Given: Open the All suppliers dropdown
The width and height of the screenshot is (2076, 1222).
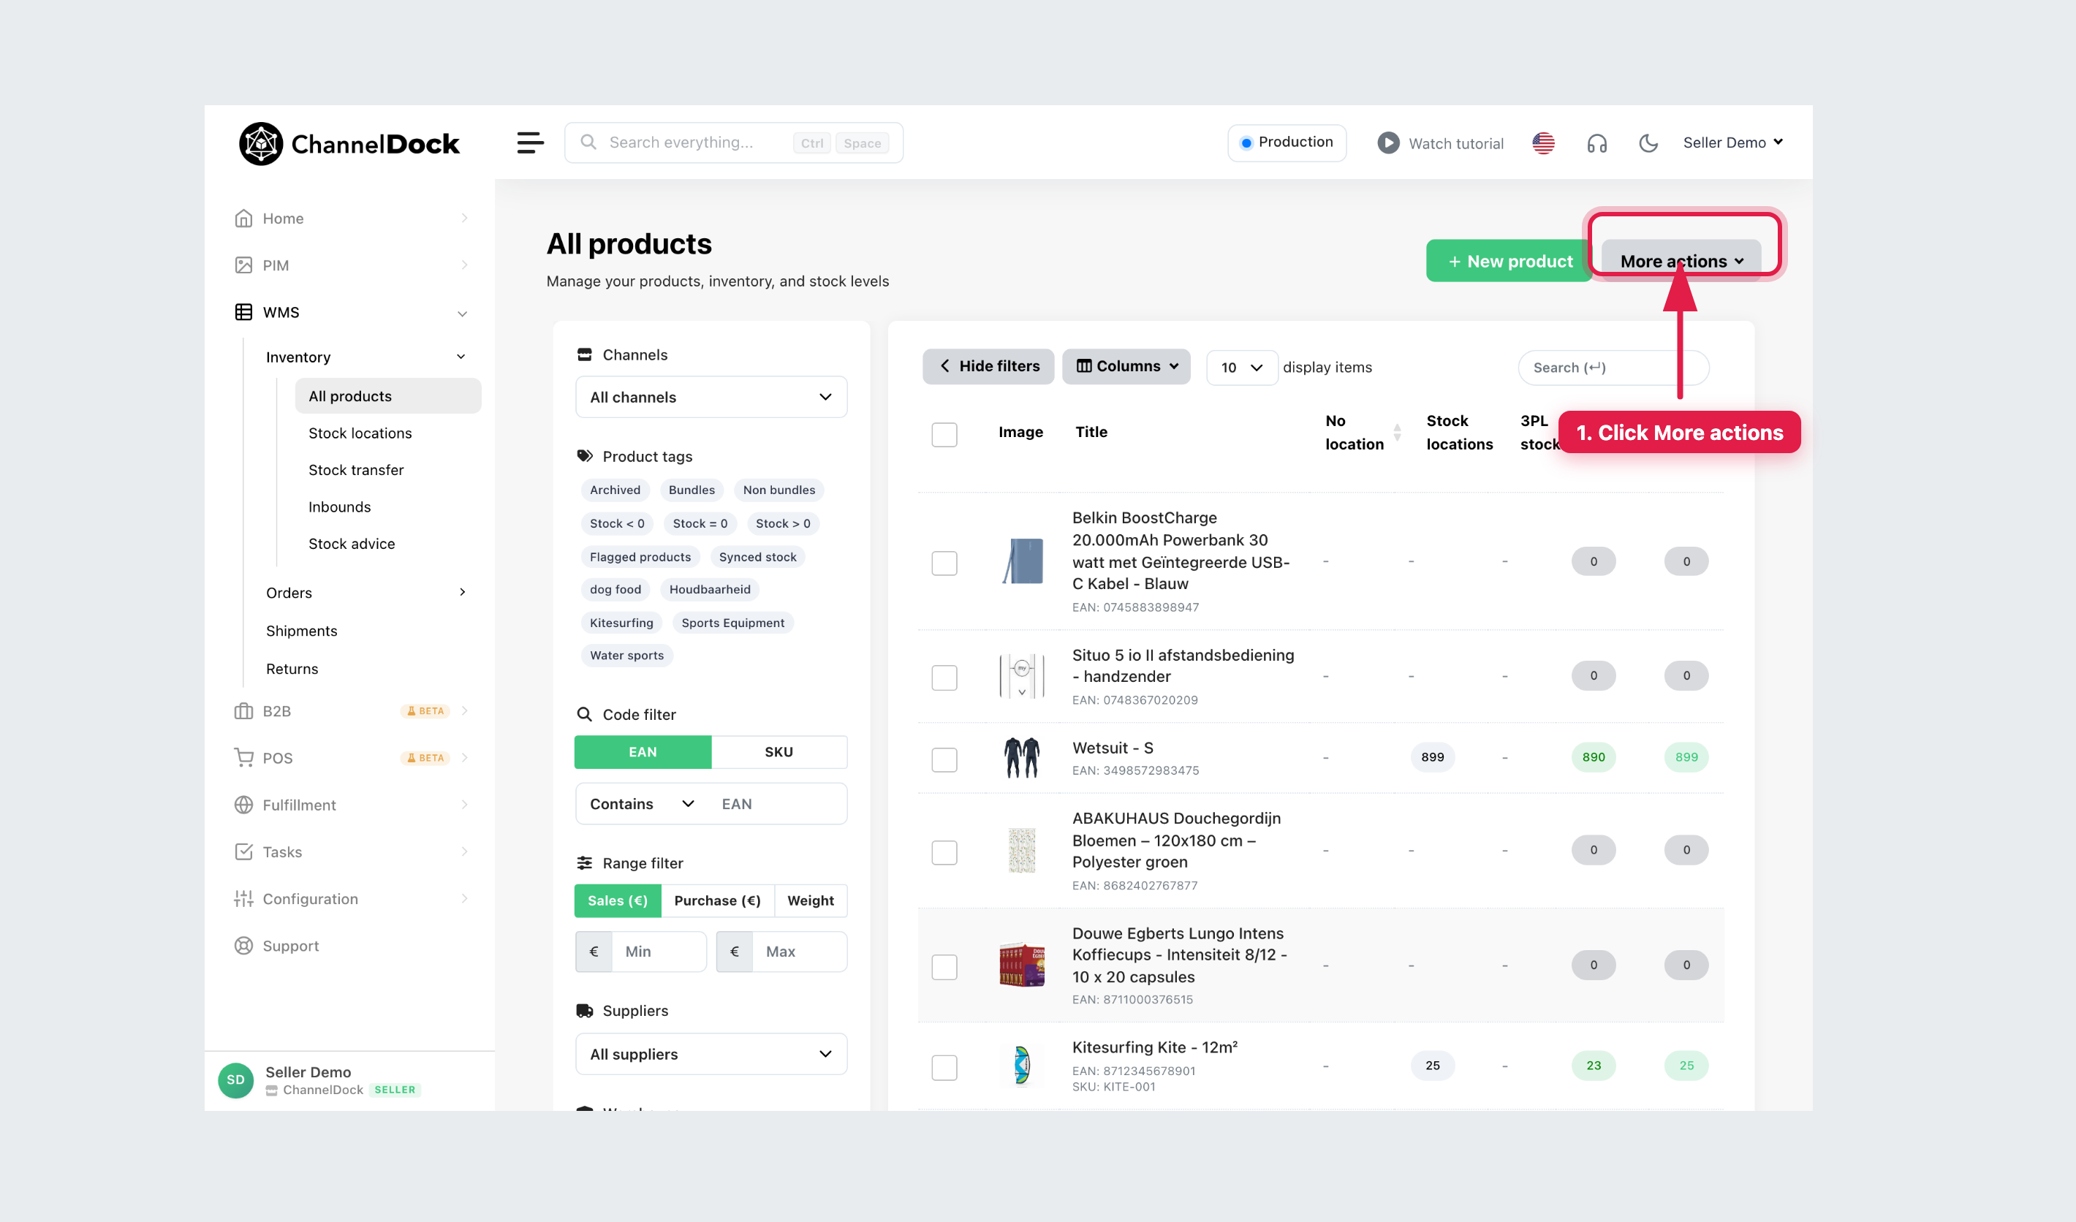Looking at the screenshot, I should click(x=711, y=1054).
